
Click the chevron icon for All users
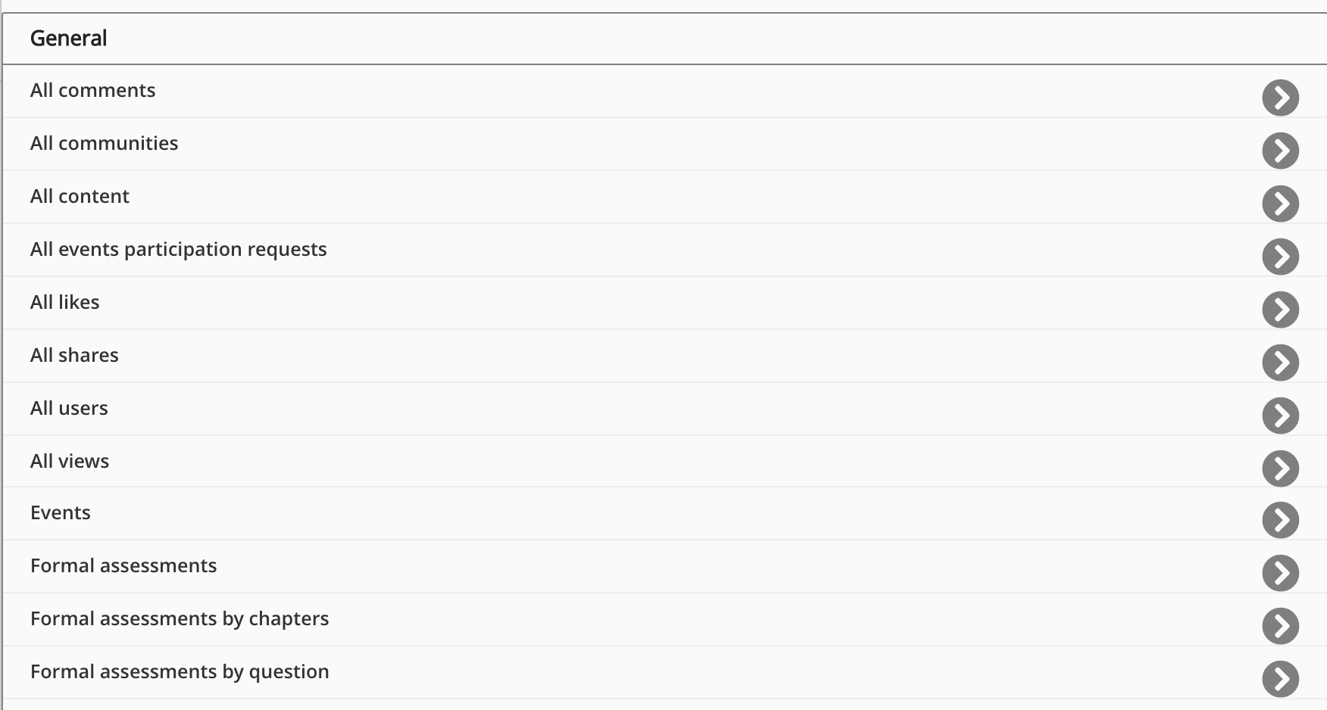1280,416
